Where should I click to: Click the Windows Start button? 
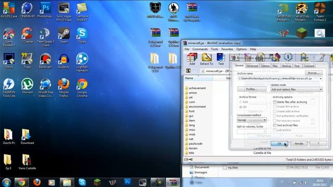6,182
